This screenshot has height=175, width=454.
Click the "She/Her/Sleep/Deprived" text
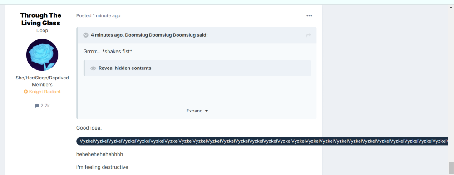[42, 78]
